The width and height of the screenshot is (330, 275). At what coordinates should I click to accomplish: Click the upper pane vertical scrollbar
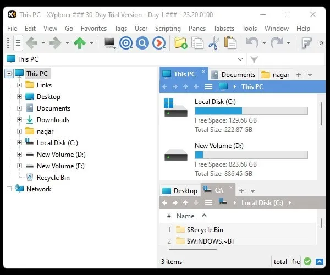[x=321, y=114]
